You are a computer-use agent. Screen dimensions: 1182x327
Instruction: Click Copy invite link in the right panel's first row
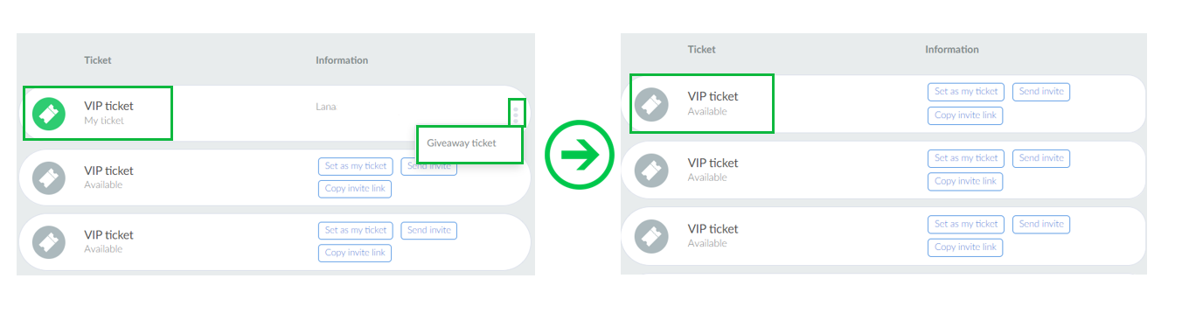coord(965,115)
